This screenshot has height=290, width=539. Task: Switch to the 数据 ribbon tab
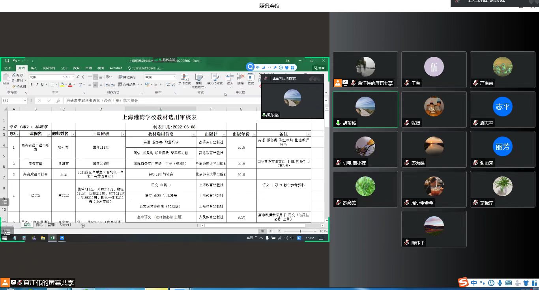click(76, 68)
